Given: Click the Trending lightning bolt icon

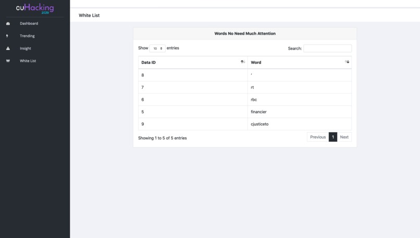Looking at the screenshot, I should [x=7, y=36].
